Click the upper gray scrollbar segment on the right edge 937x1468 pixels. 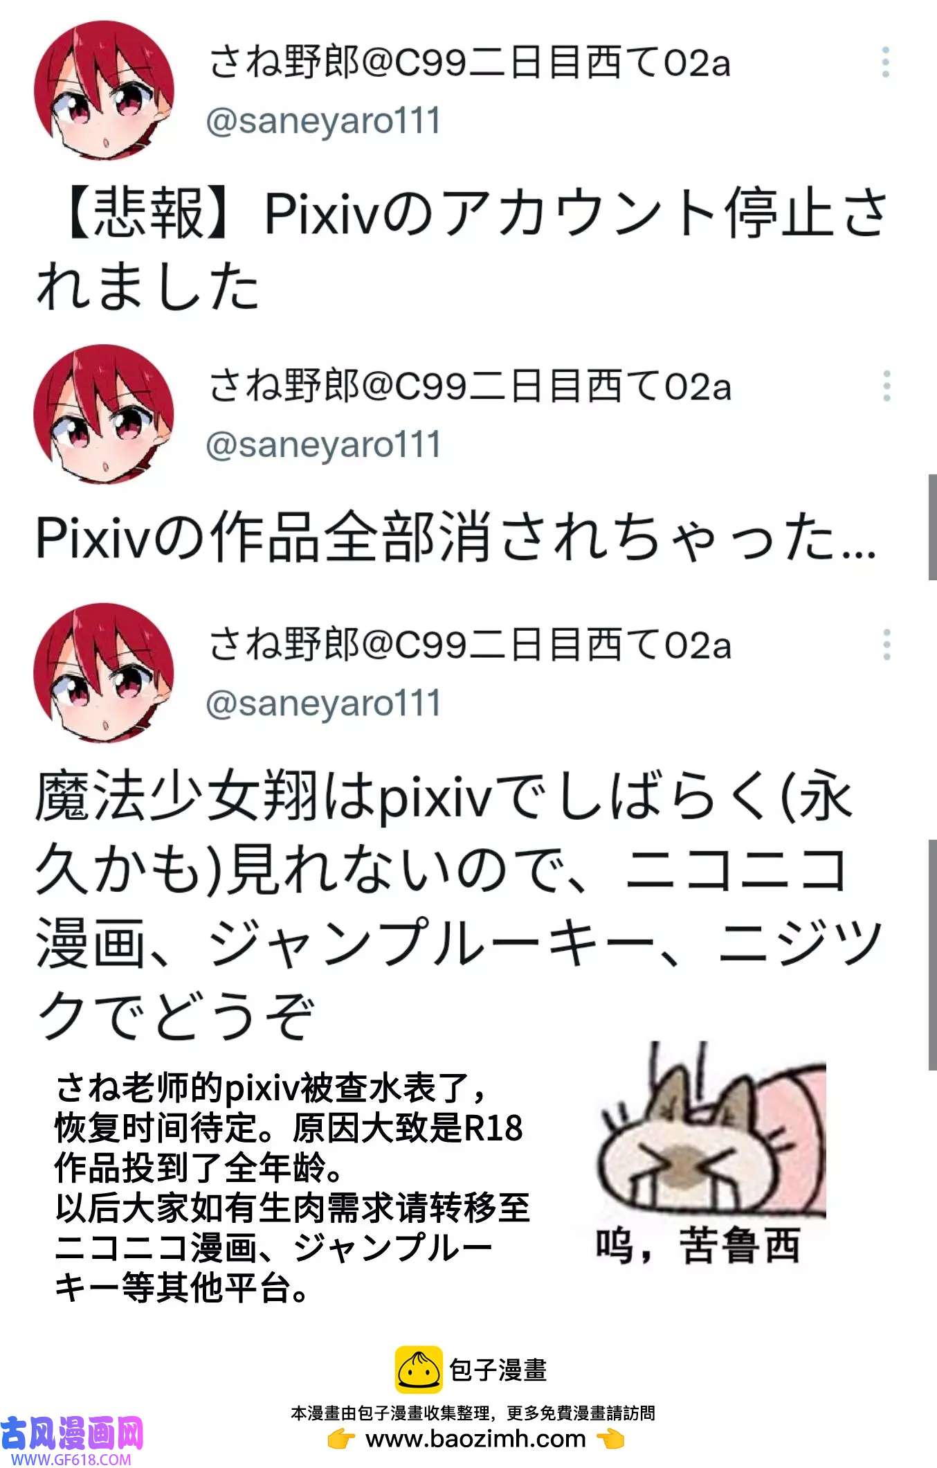pos(932,527)
